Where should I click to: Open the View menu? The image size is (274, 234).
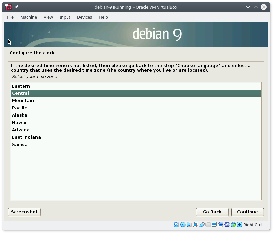48,17
